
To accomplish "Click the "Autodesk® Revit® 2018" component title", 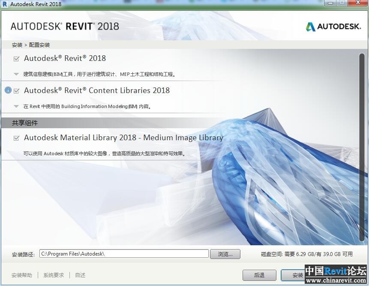I will [65, 58].
